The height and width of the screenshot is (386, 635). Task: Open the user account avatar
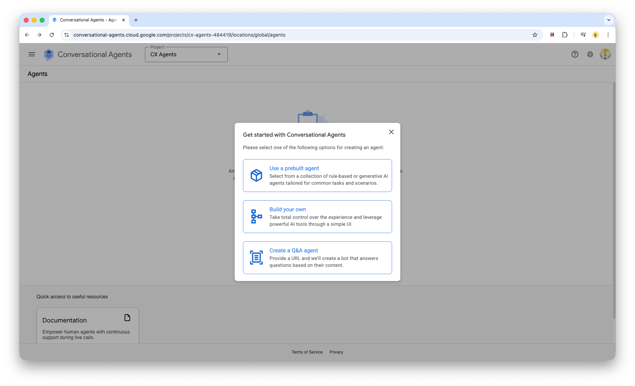pyautogui.click(x=605, y=54)
